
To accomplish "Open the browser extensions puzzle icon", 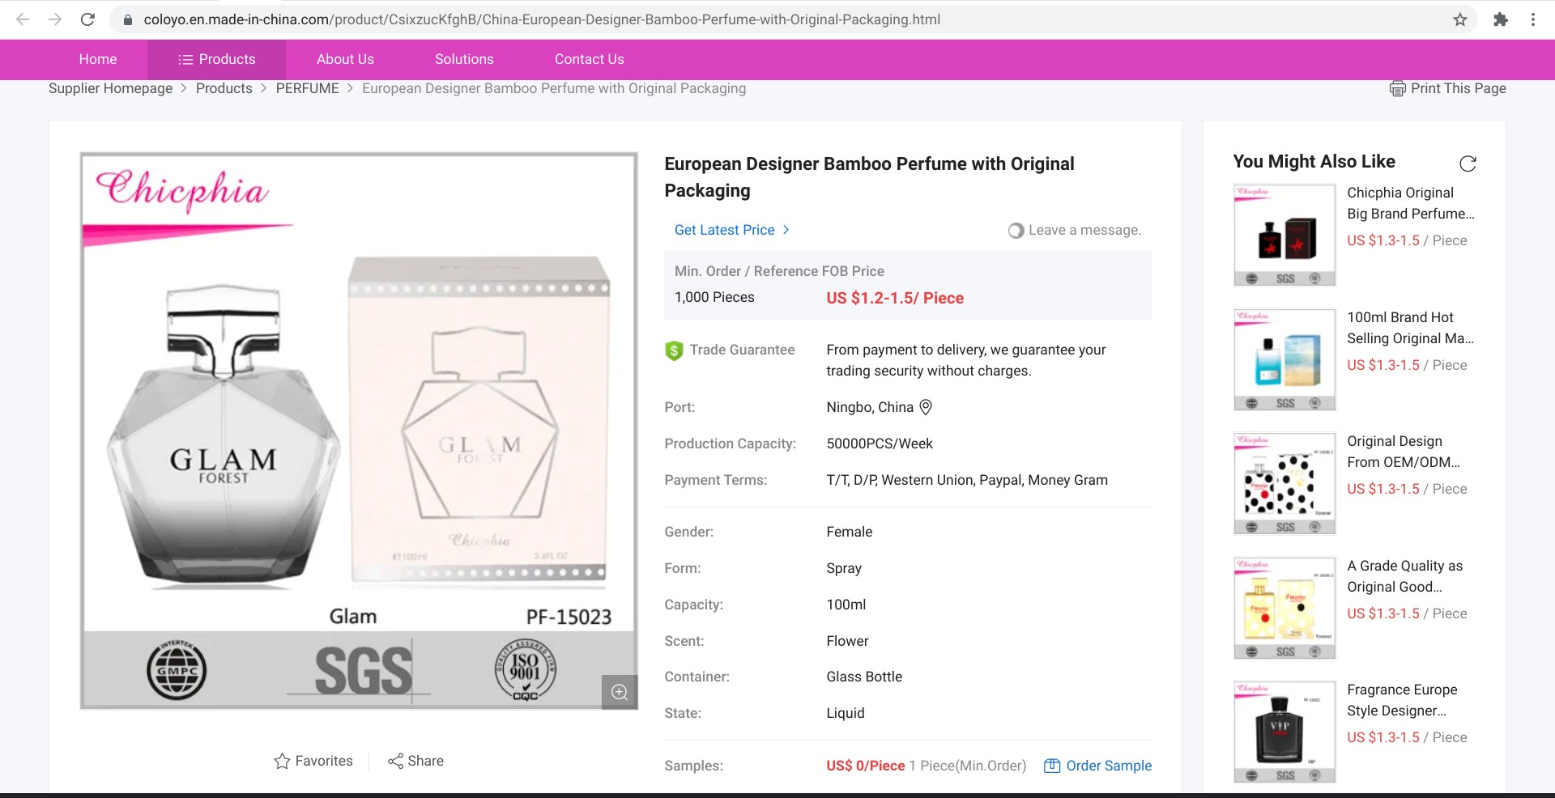I will [1500, 19].
